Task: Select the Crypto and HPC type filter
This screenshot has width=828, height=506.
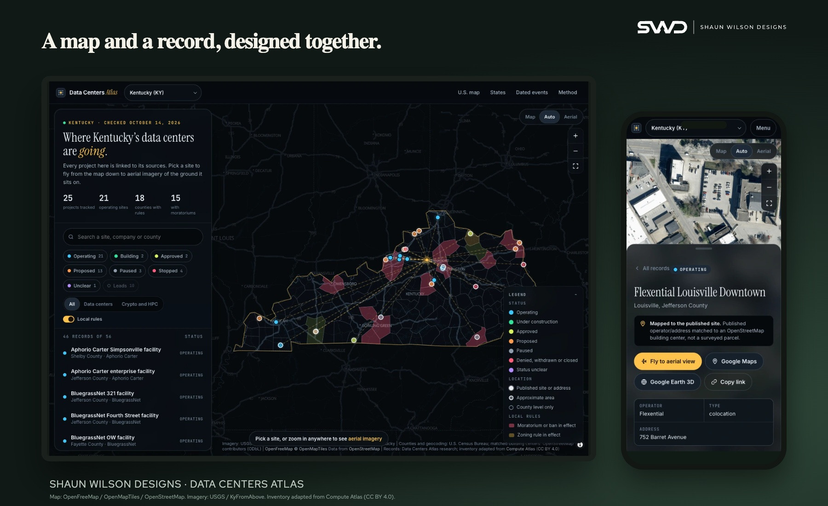Action: [x=139, y=304]
